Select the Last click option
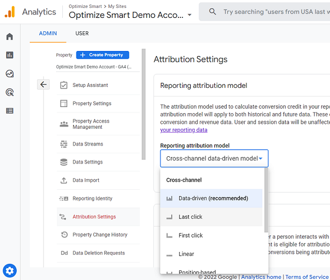 coord(211,217)
